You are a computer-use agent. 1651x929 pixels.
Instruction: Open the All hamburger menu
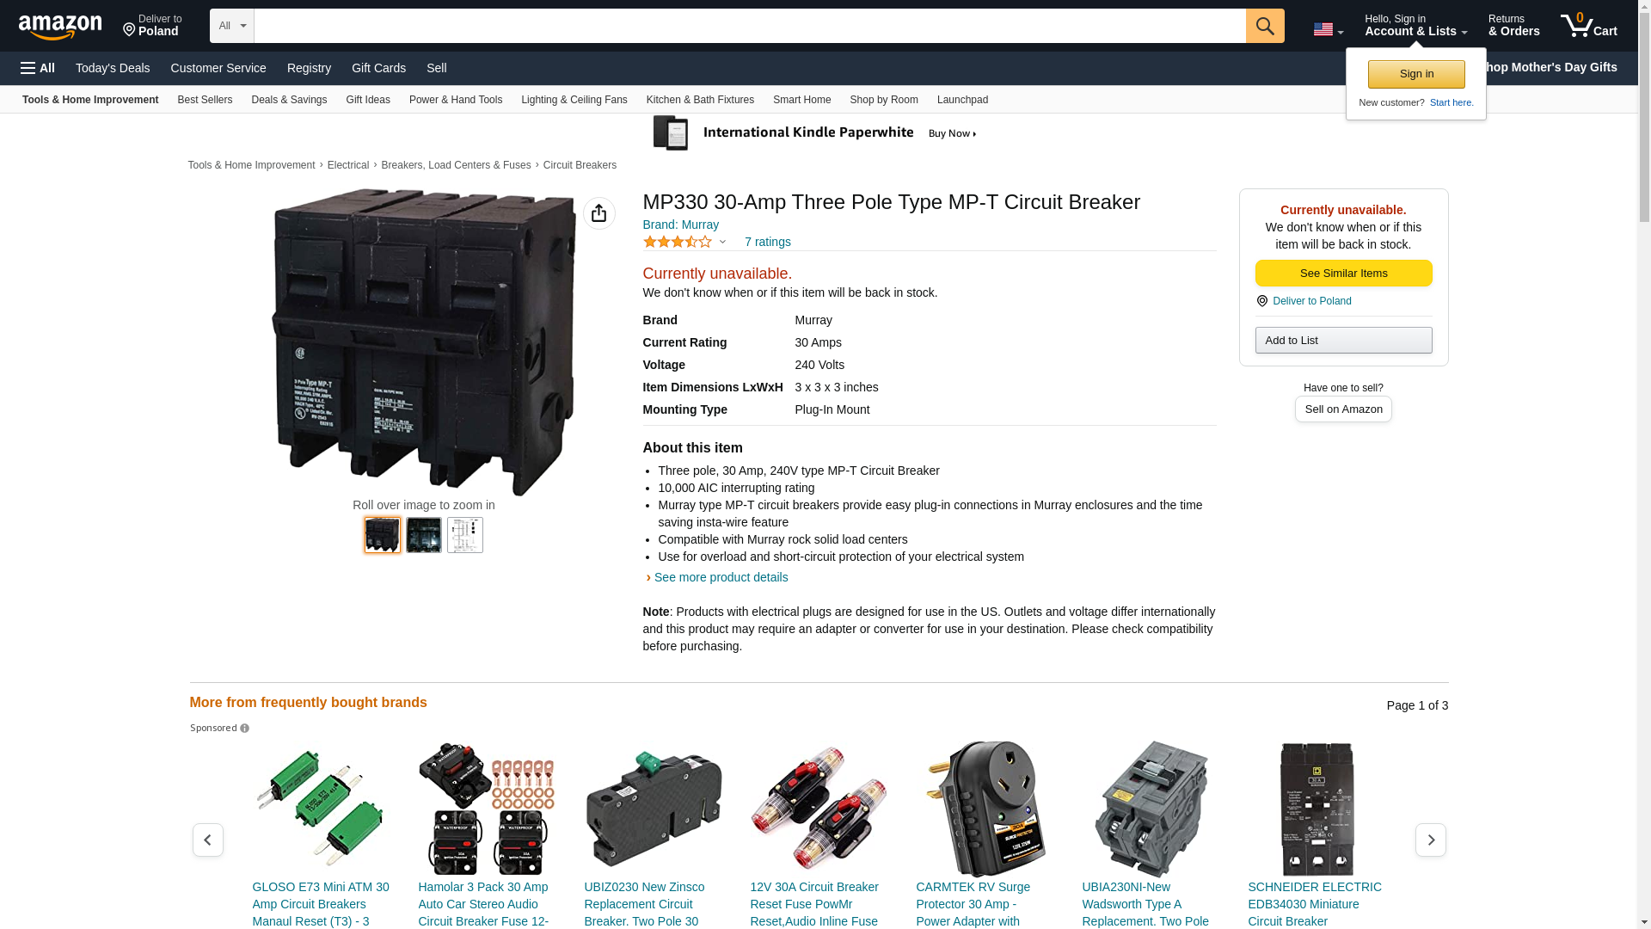(x=38, y=68)
